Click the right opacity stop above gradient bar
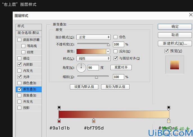This screenshot has width=193, height=137. [169, 108]
